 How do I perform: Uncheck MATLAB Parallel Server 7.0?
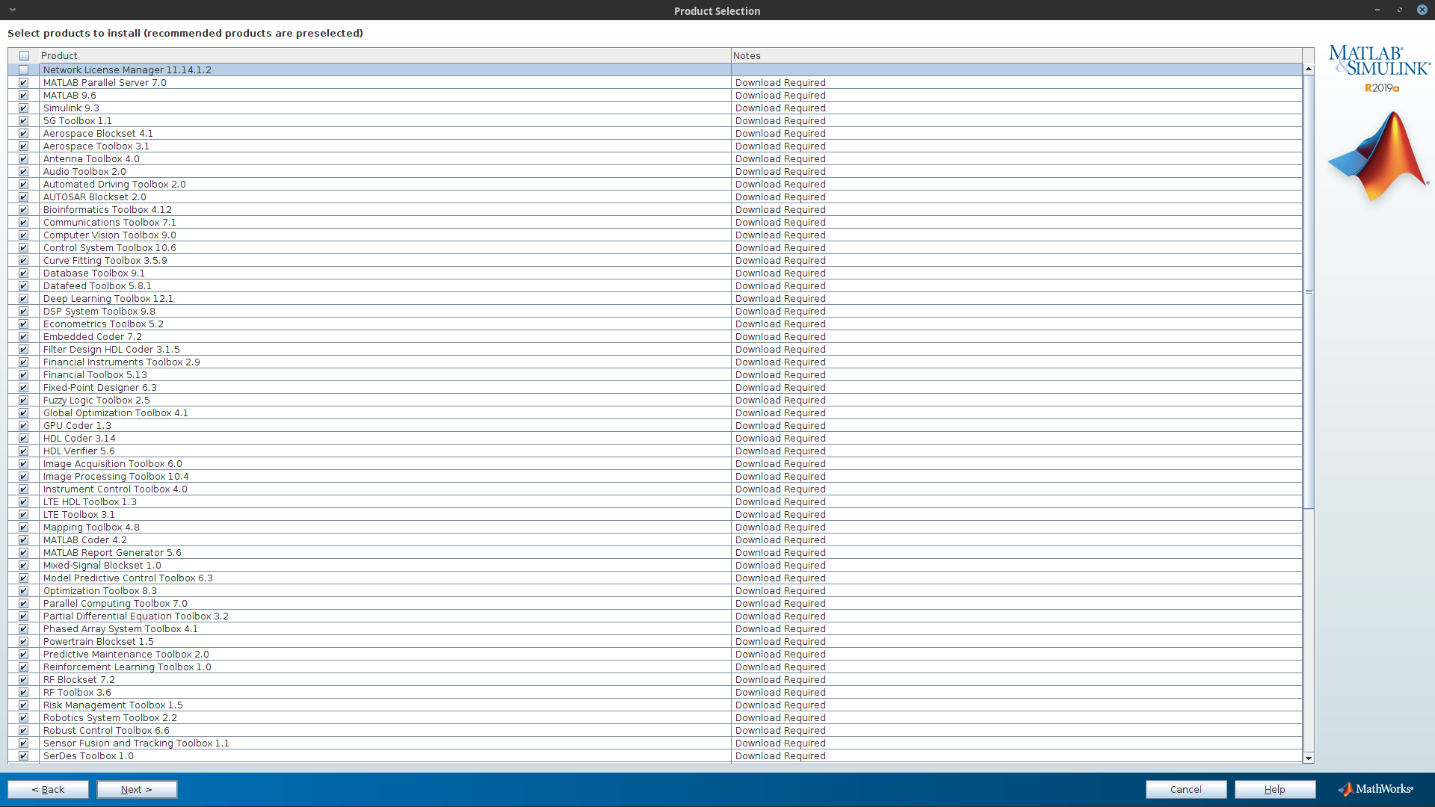pyautogui.click(x=24, y=83)
